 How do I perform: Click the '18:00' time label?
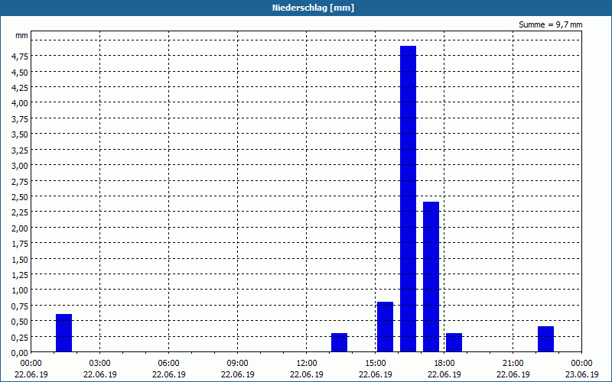(x=444, y=364)
